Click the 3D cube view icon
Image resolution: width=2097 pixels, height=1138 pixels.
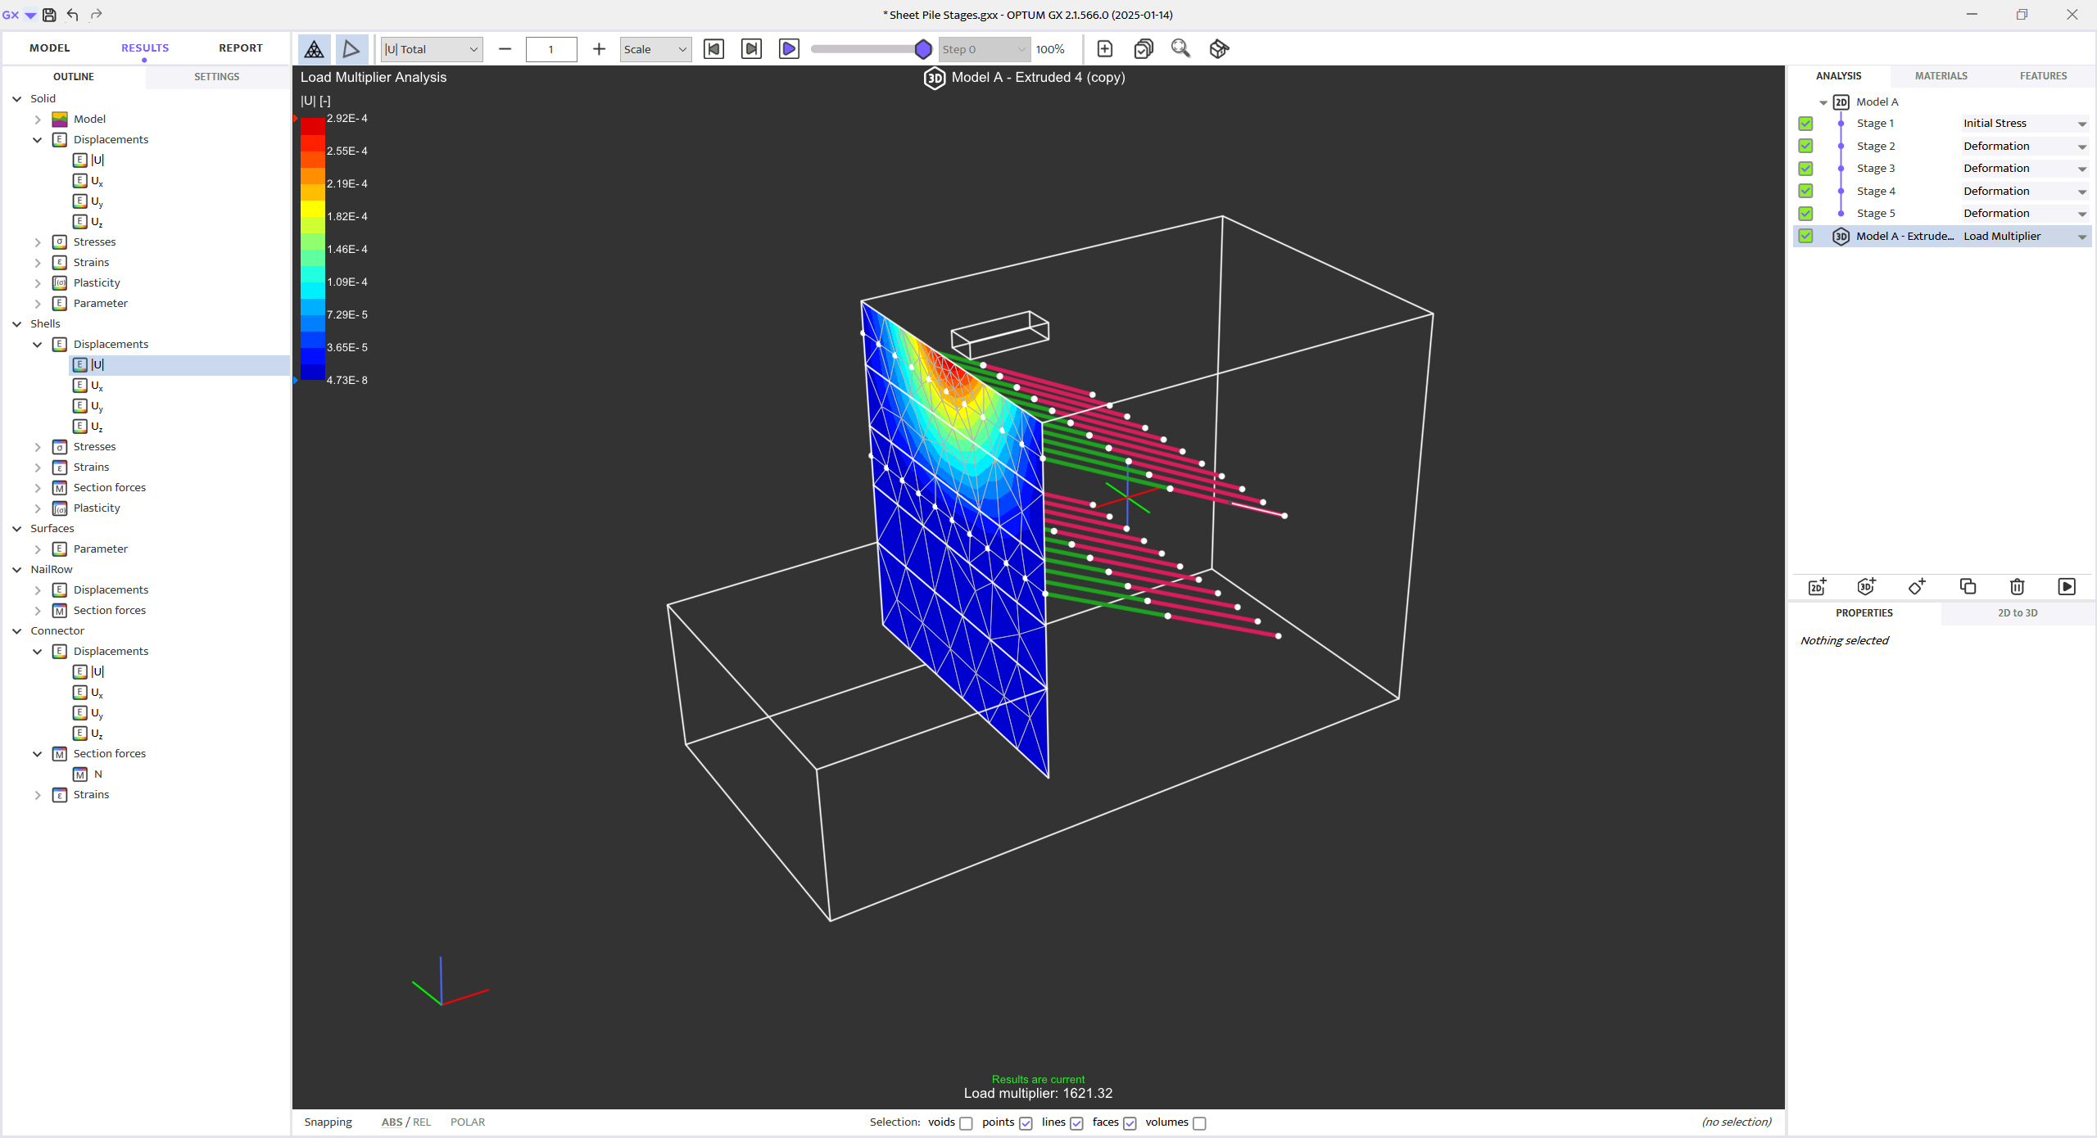pyautogui.click(x=1219, y=49)
